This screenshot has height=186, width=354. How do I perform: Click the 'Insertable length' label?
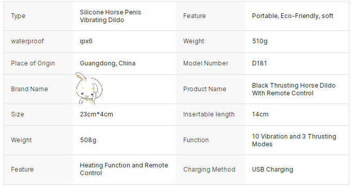click(209, 114)
